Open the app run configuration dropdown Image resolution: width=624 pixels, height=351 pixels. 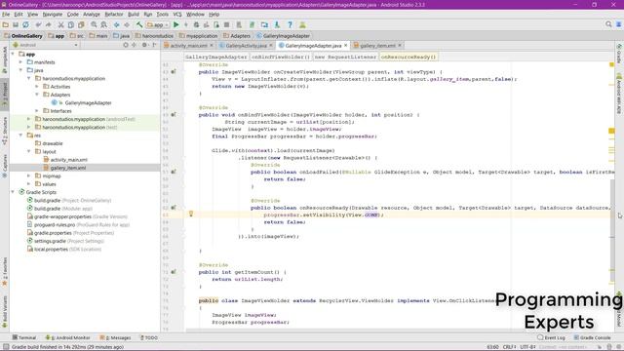(158, 24)
